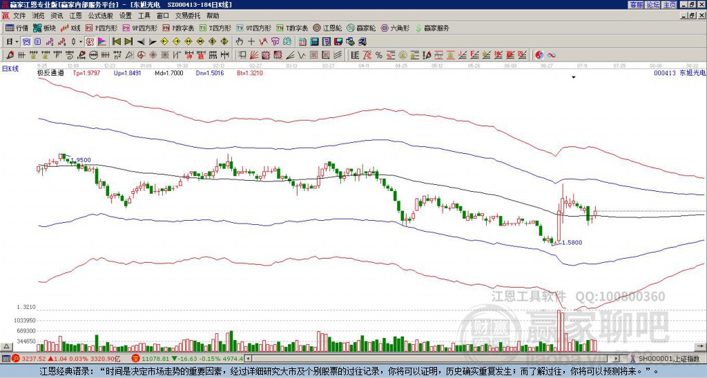The width and height of the screenshot is (707, 378).
Task: Select the triangle ruler drawing tool
Action: click(x=129, y=55)
